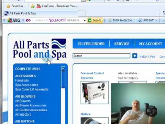Click the All Parts Pool and Spa logo

[40, 49]
